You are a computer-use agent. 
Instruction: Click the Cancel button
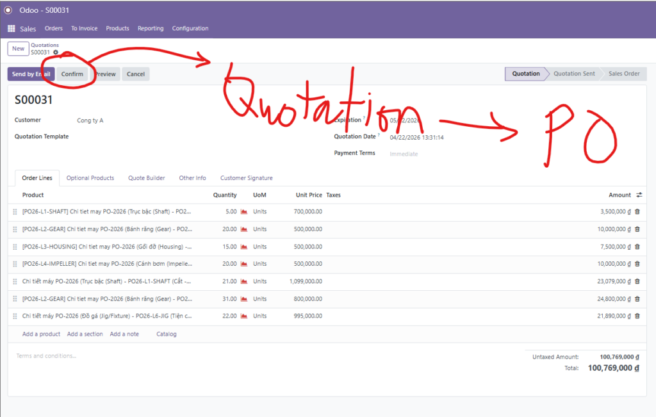point(135,74)
